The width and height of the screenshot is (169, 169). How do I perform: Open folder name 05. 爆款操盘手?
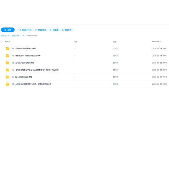click(x=26, y=56)
